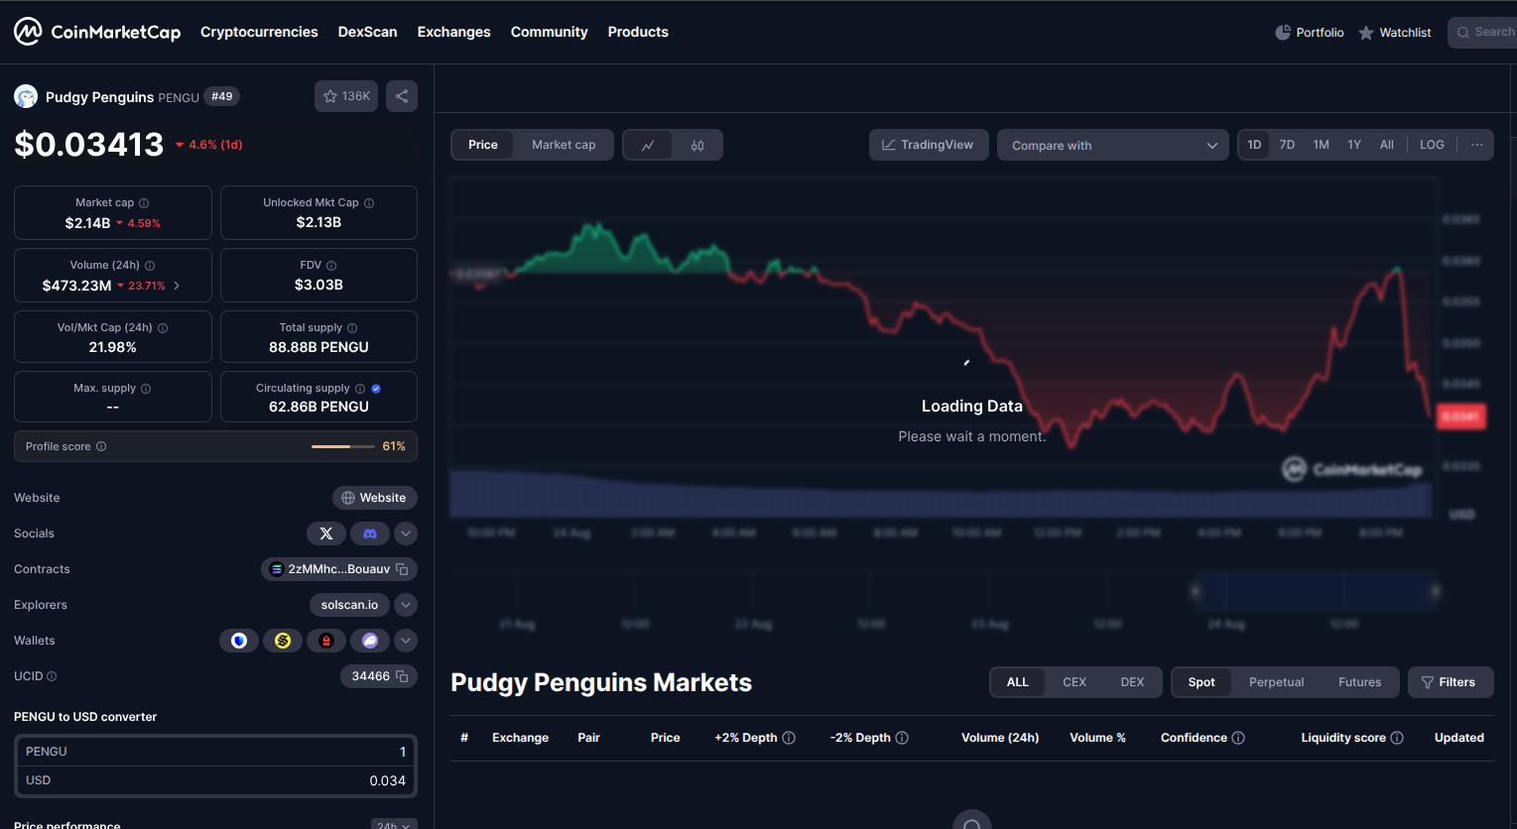This screenshot has height=829, width=1517.
Task: Open the X (Twitter) social link
Action: pyautogui.click(x=326, y=533)
